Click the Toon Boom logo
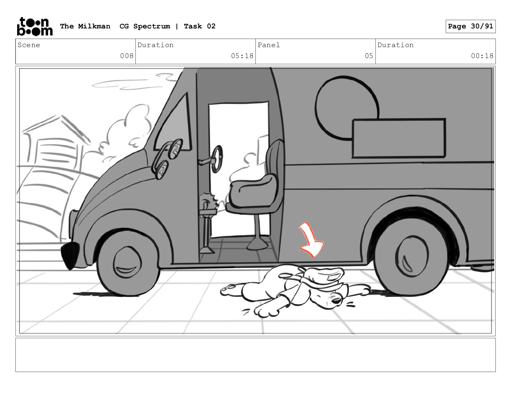The height and width of the screenshot is (395, 511). point(34,26)
